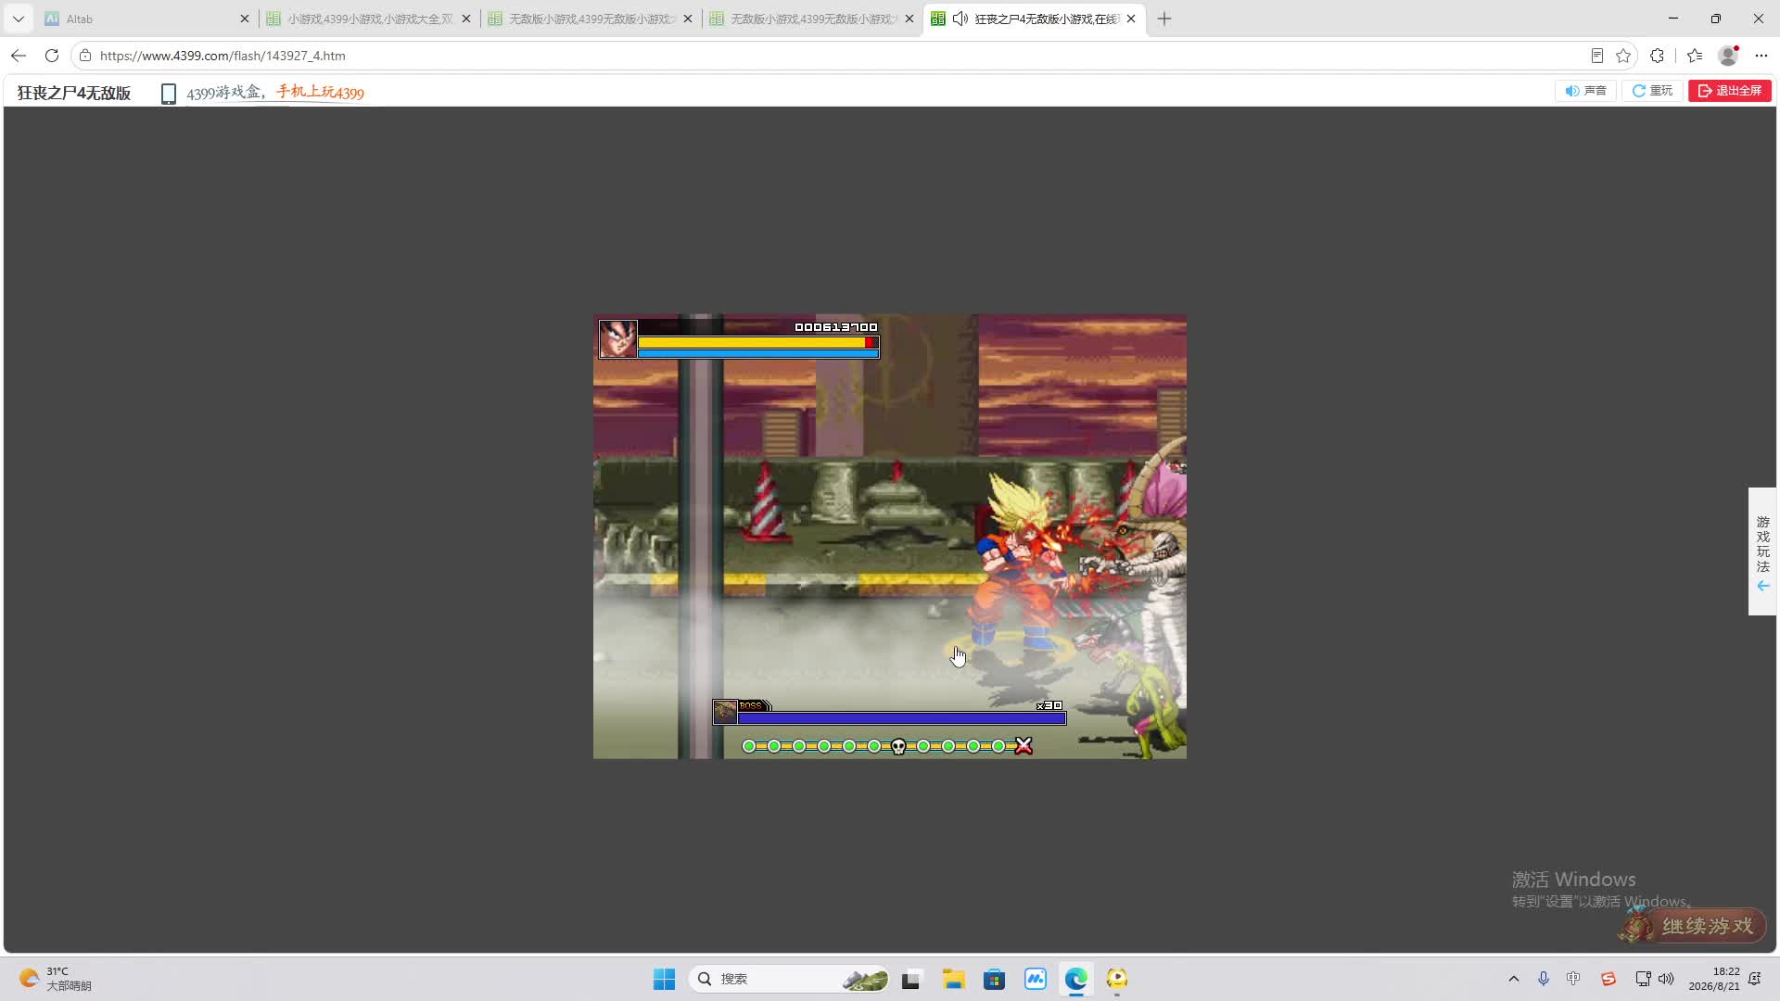Refresh the current page
This screenshot has width=1780, height=1001.
(52, 56)
